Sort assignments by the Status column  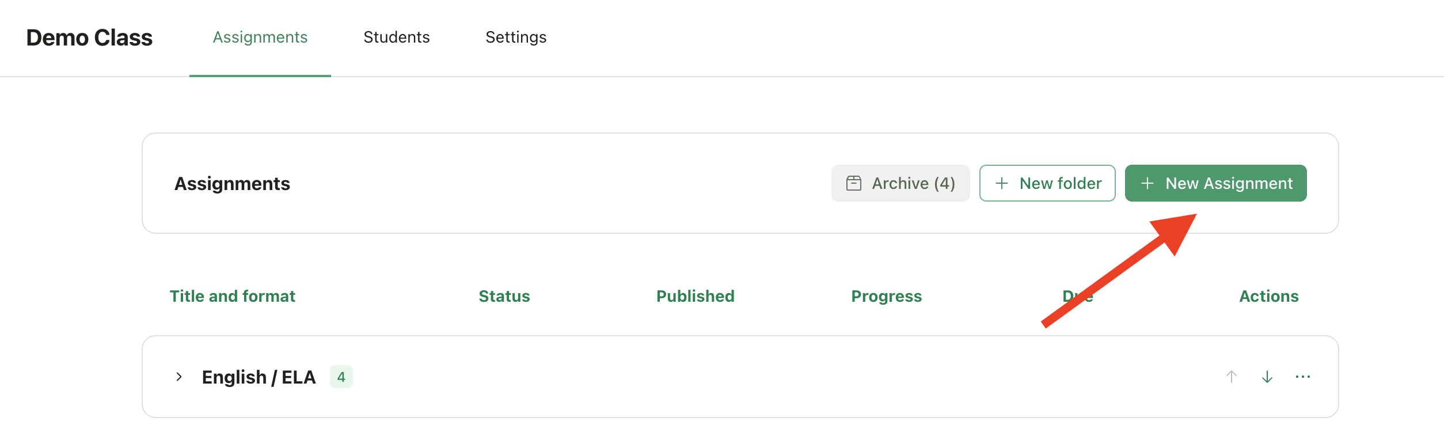click(504, 296)
